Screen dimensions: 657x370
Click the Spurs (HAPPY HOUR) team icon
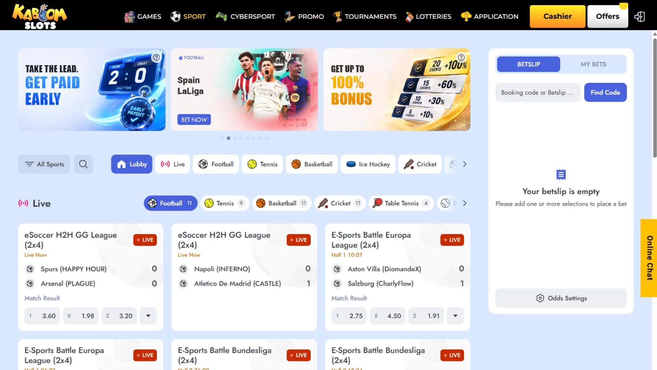click(x=30, y=269)
